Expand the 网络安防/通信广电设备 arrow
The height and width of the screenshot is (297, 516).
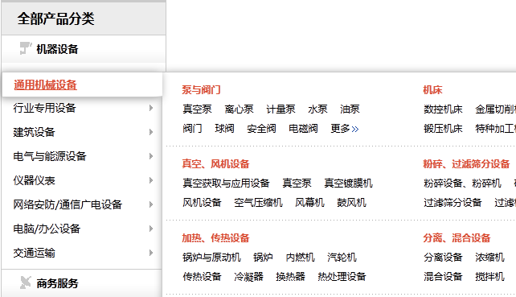coord(151,204)
